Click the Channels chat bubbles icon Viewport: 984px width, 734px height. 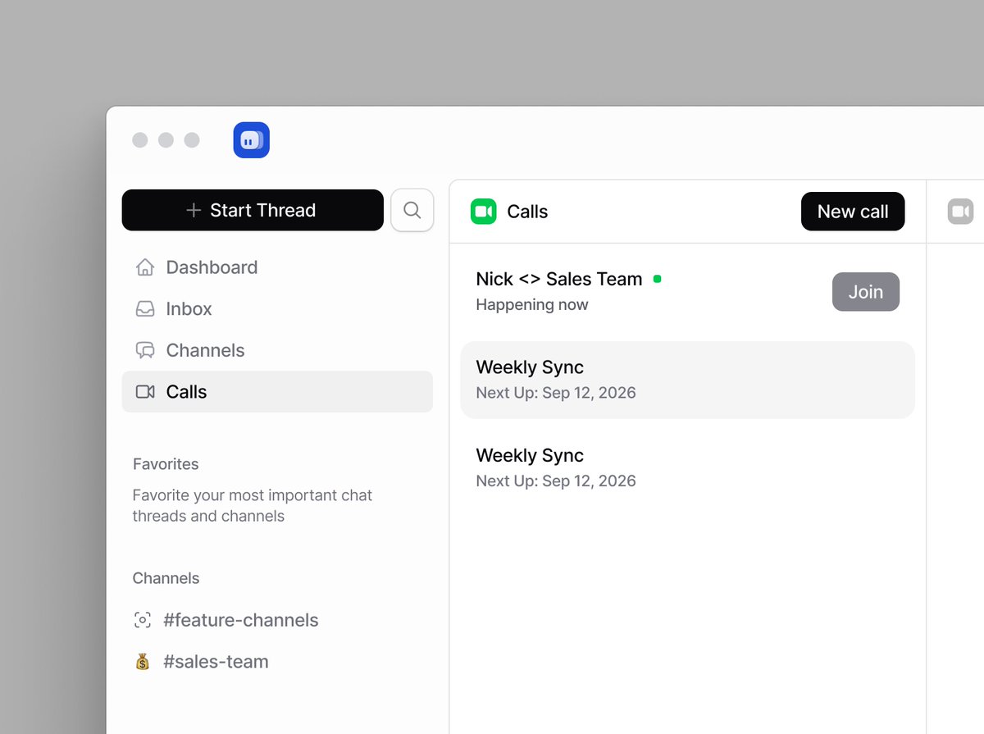(x=145, y=350)
